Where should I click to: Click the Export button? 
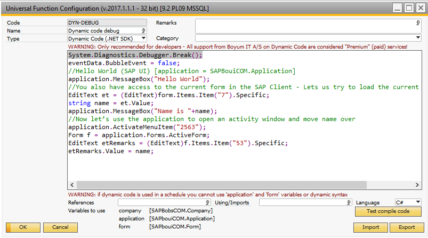[x=407, y=227]
